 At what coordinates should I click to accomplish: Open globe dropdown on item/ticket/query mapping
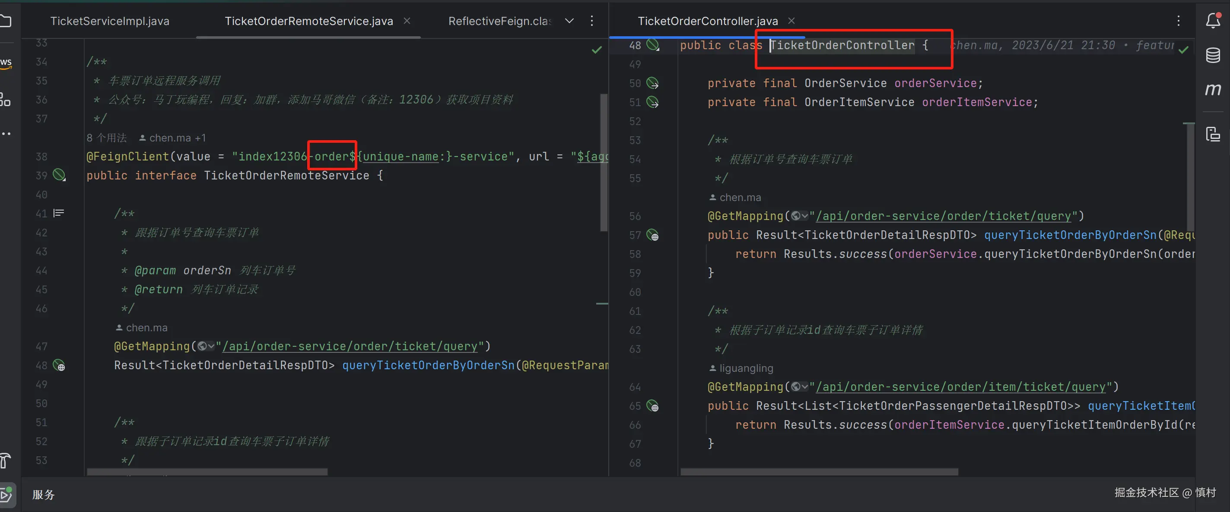(x=799, y=386)
